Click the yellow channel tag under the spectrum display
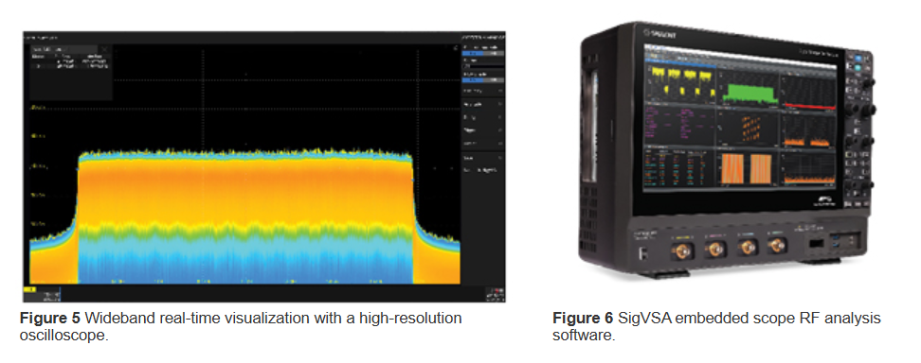921x363 pixels. coord(29,289)
